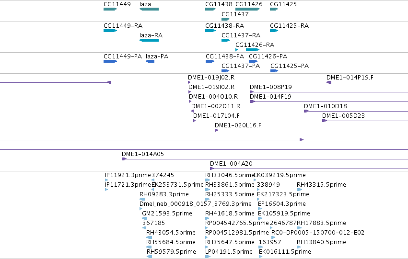Open the laza-RA transcript
This screenshot has width=408, height=259.
point(151,35)
